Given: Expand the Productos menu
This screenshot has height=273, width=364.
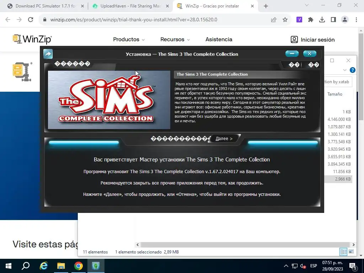Looking at the screenshot, I should click(129, 39).
